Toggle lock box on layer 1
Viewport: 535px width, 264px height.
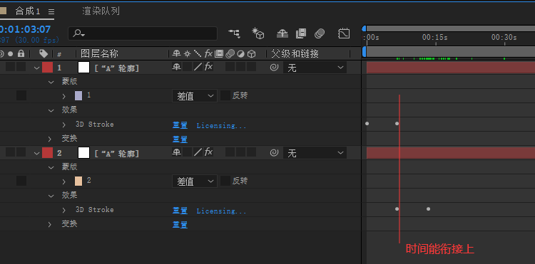pyautogui.click(x=21, y=67)
